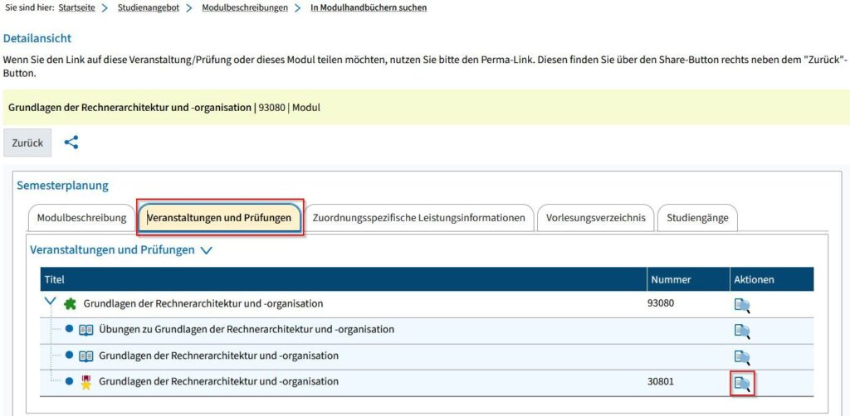Screen dimensions: 850x416
Task: Open In Modulhandbüchern suchen breadcrumb
Action: coord(369,8)
